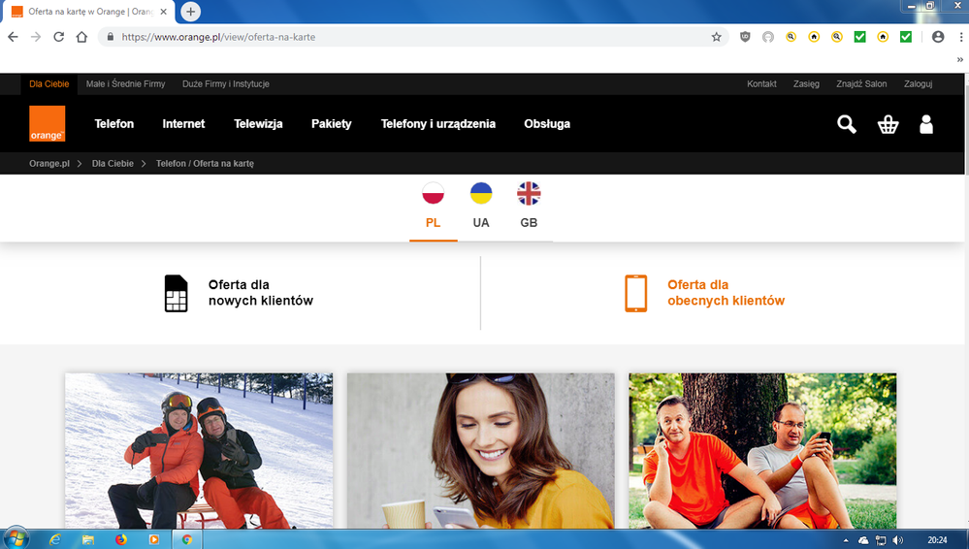Image resolution: width=969 pixels, height=549 pixels.
Task: Open the Telefon menu
Action: [x=114, y=123]
